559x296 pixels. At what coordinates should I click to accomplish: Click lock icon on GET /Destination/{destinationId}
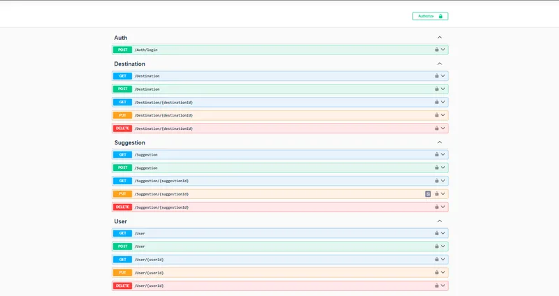click(436, 102)
